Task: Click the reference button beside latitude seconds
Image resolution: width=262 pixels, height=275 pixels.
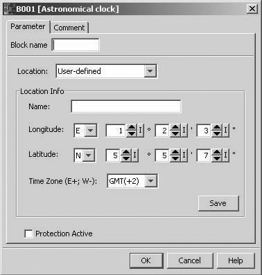Action: pyautogui.click(x=225, y=155)
